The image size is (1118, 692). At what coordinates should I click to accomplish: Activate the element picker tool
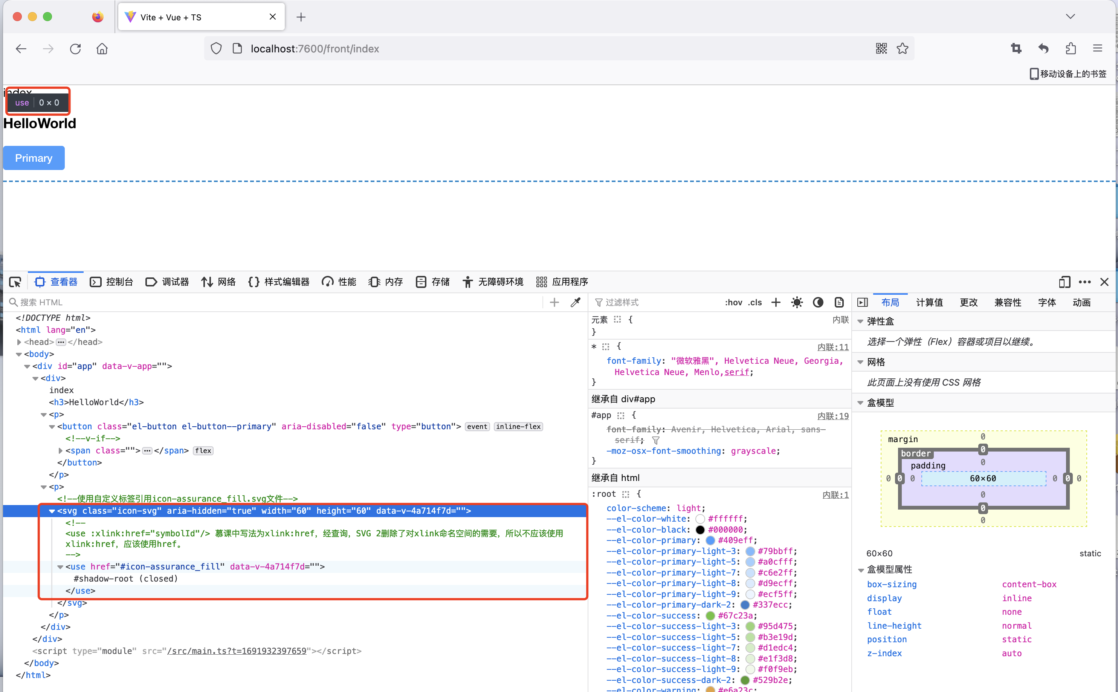15,282
